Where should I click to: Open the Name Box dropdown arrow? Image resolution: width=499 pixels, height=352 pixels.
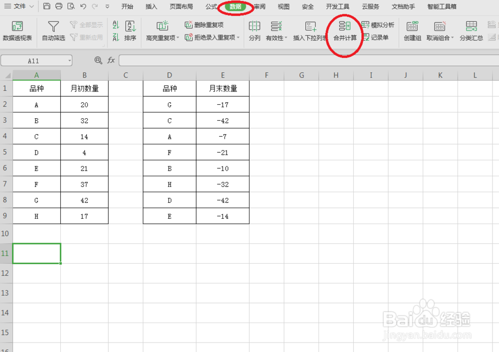click(x=69, y=60)
